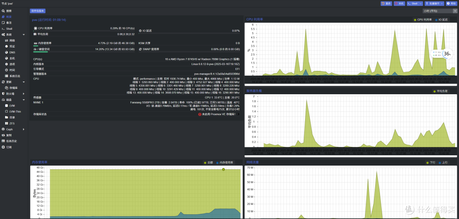Click the 关机 shutdown button

399,3
